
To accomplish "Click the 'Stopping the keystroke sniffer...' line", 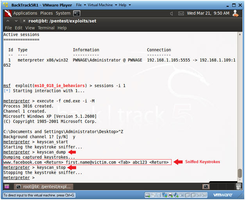I will coord(43,173).
